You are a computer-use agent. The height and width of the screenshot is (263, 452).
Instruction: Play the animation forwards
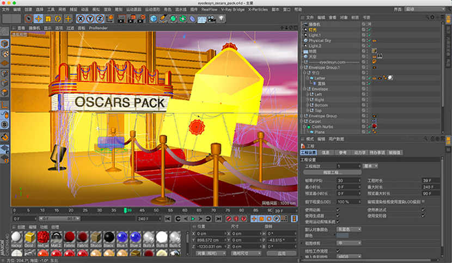[193, 219]
